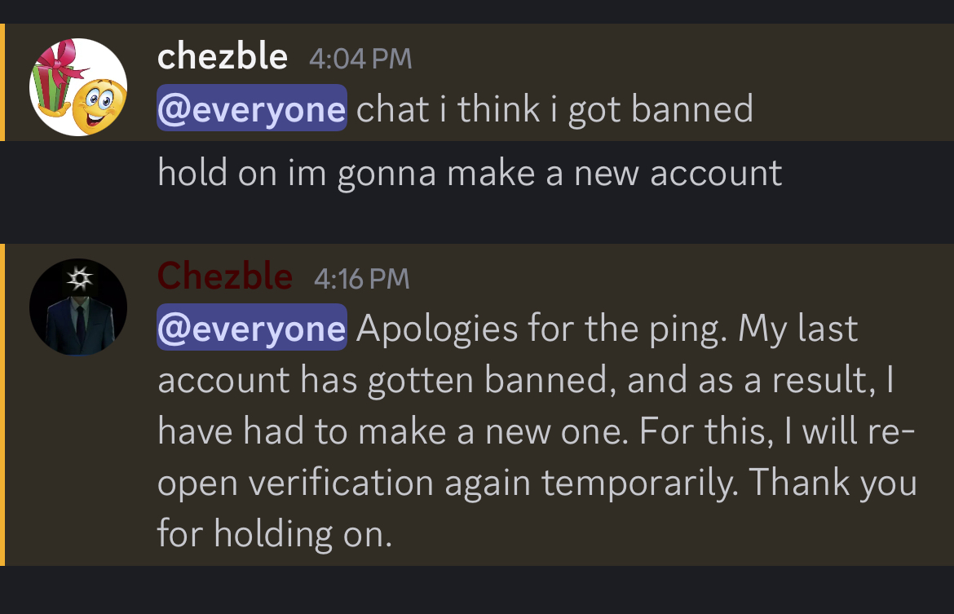Click the "account has gotten banned" line
The height and width of the screenshot is (614, 954).
tap(383, 380)
